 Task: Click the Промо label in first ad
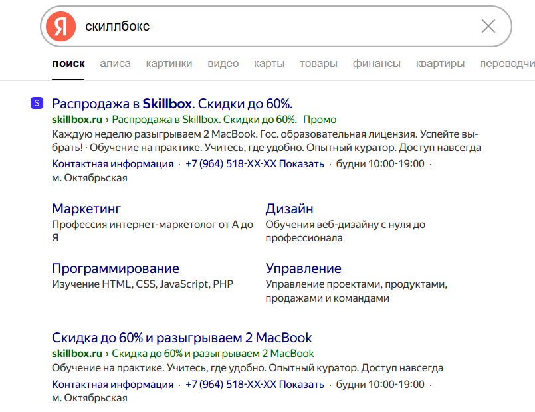click(x=320, y=120)
